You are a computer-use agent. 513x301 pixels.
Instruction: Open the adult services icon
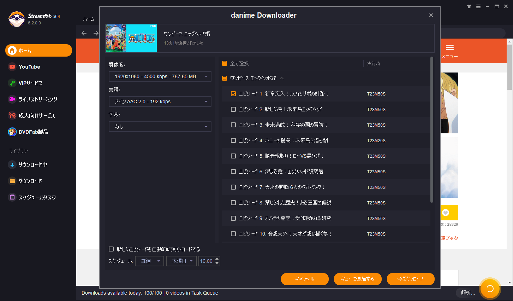[12, 115]
